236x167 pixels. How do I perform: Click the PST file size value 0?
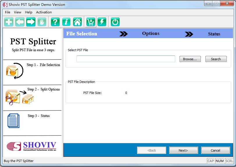pyautogui.click(x=126, y=93)
